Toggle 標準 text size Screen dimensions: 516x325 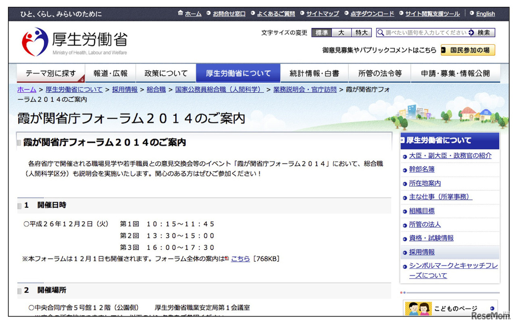coord(321,33)
